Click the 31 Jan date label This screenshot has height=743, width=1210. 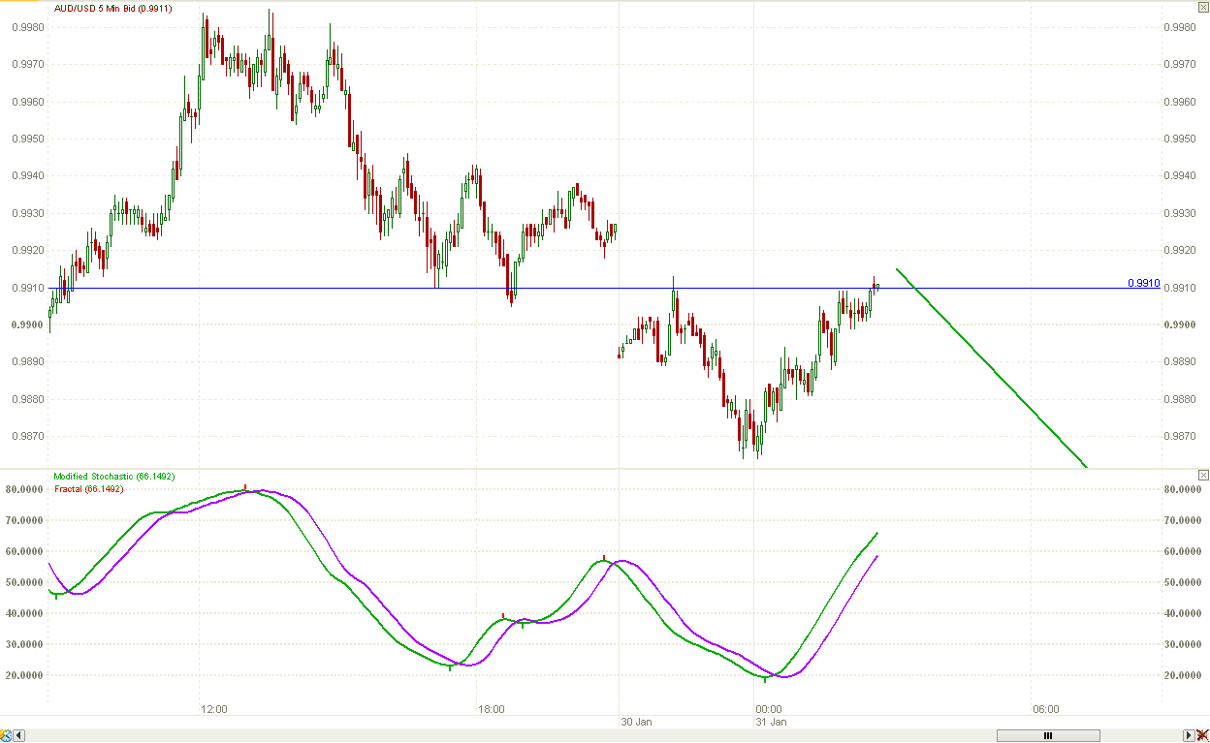[x=772, y=722]
